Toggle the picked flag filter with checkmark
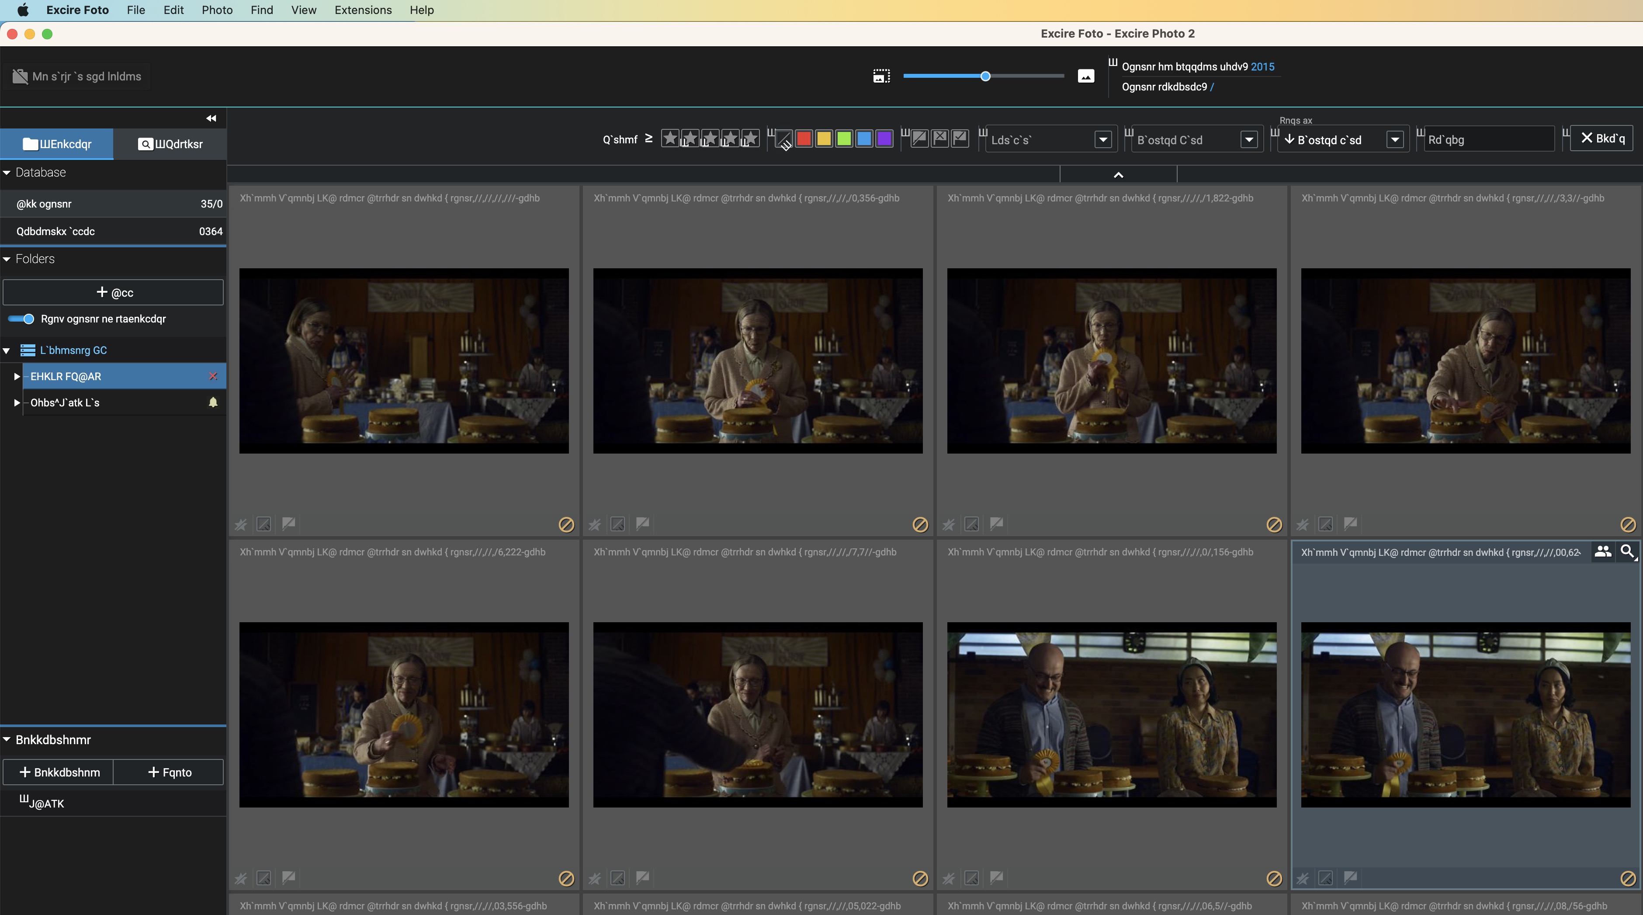 [x=960, y=139]
